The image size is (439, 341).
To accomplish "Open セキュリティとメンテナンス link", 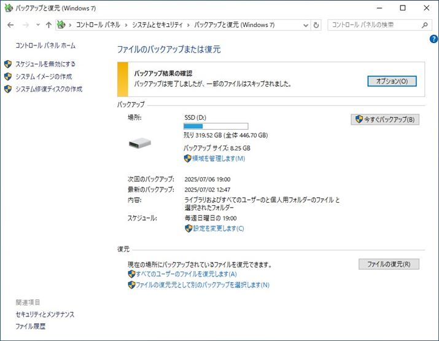I will (x=45, y=315).
